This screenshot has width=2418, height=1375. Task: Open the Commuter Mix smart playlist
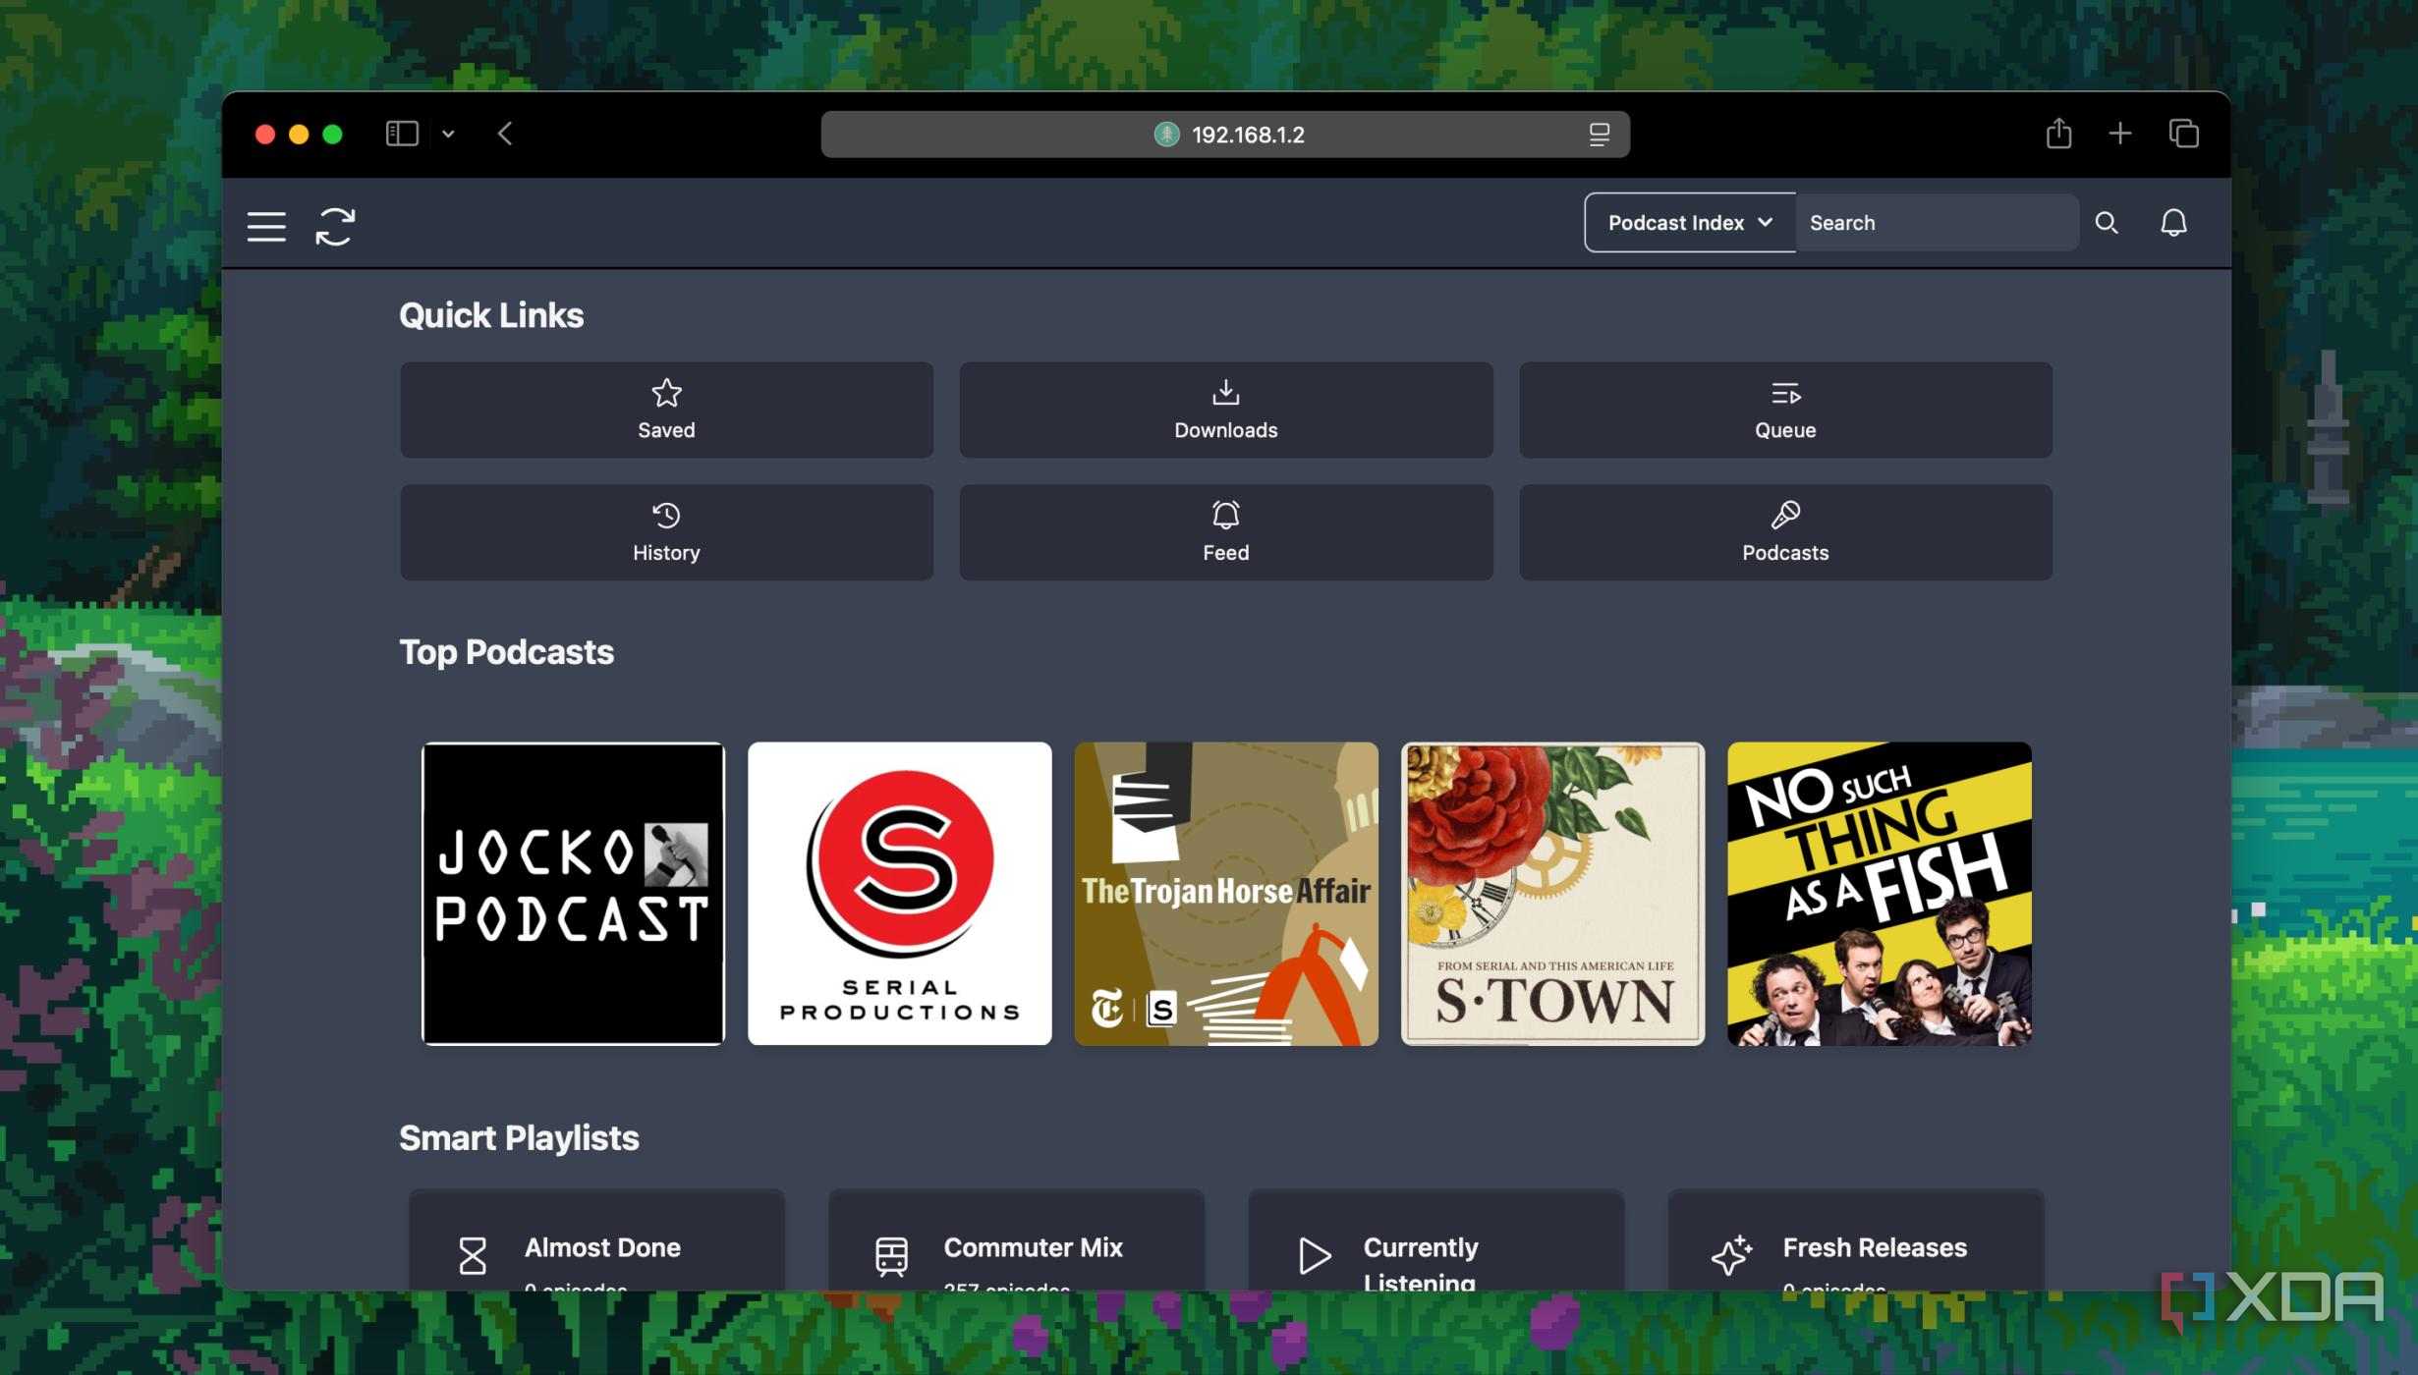(x=1016, y=1240)
